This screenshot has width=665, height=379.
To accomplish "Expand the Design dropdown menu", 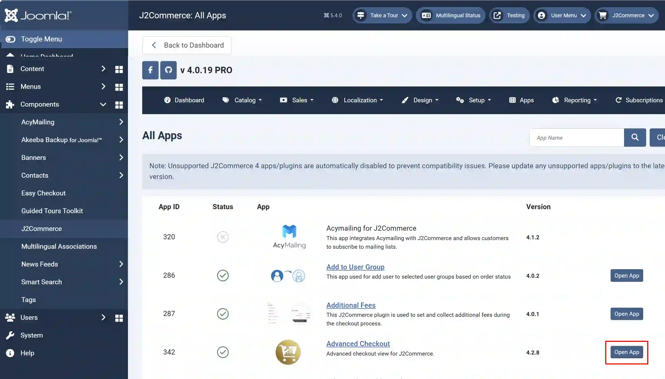I will (420, 100).
